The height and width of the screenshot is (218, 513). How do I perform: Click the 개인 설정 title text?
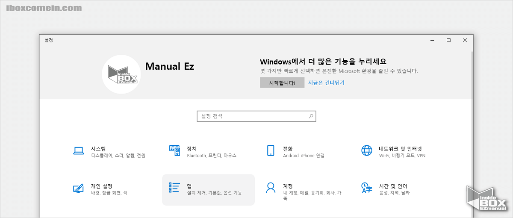click(102, 186)
